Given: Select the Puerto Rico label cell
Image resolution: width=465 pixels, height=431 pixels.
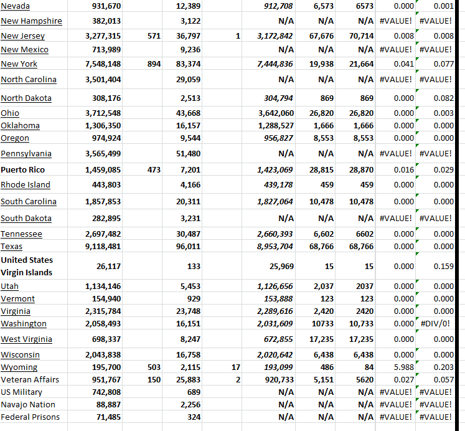Looking at the screenshot, I should click(x=22, y=169).
